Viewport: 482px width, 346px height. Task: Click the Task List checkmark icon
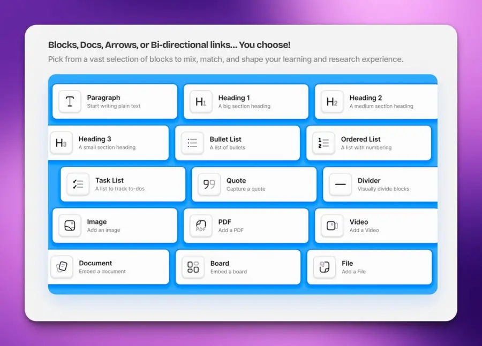click(78, 184)
